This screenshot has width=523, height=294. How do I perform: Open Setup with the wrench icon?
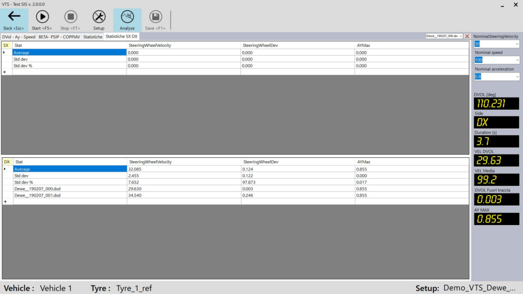click(99, 16)
